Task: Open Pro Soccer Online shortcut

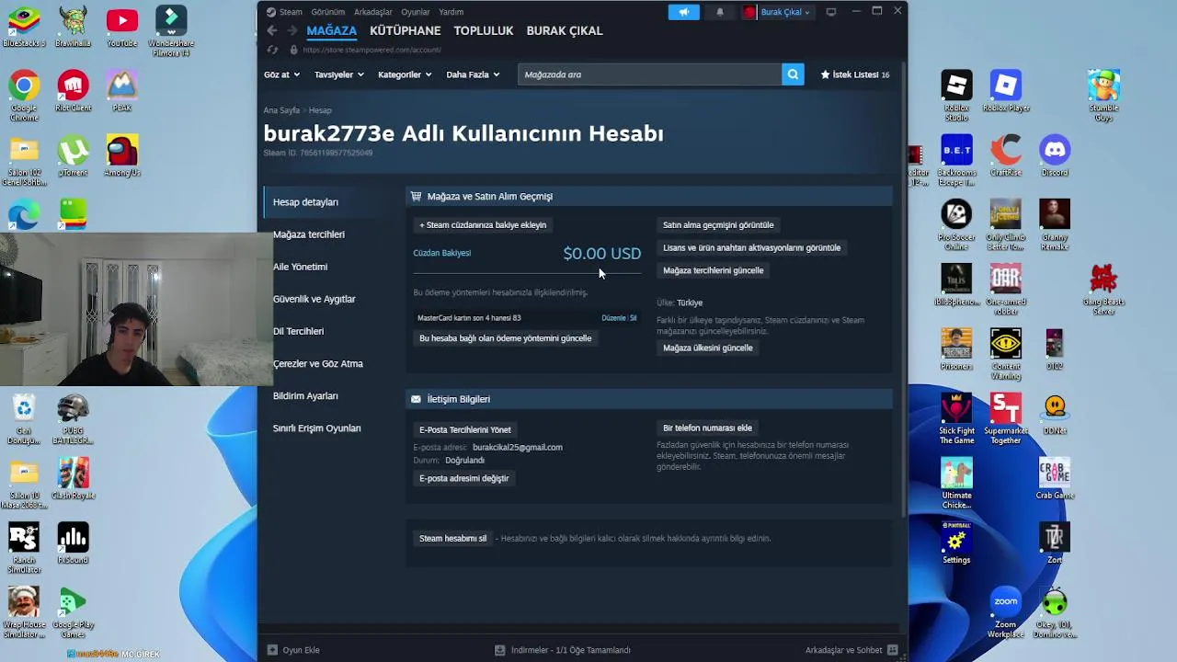Action: click(x=956, y=225)
